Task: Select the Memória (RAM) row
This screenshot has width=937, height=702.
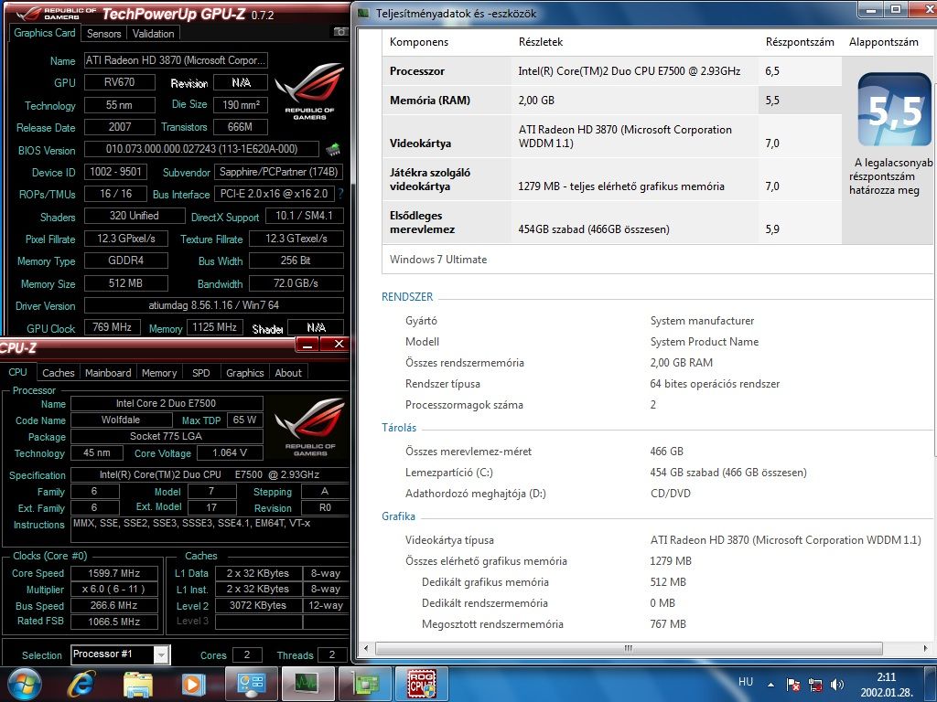Action: pos(612,101)
